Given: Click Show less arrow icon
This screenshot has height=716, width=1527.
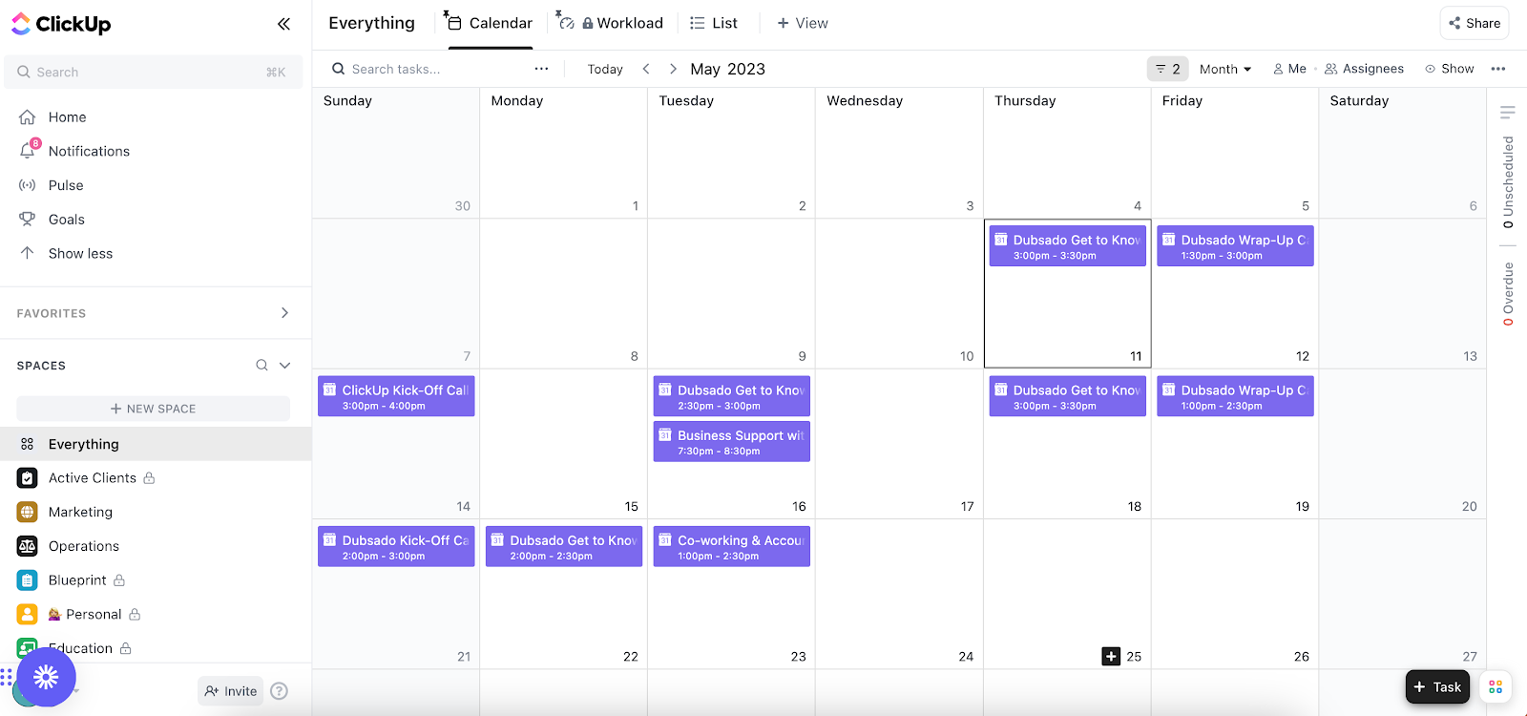Looking at the screenshot, I should click(x=27, y=253).
